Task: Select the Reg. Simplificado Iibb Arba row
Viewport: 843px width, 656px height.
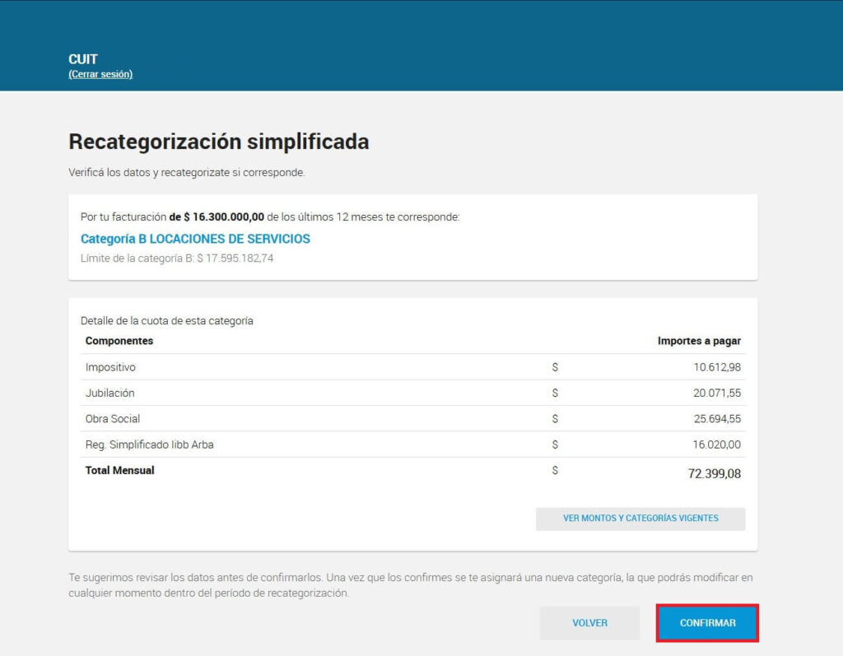Action: click(x=413, y=444)
